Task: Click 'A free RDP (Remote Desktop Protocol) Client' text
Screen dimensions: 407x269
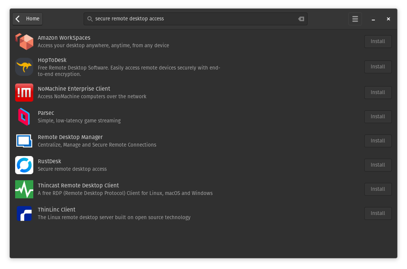Action: click(x=125, y=193)
